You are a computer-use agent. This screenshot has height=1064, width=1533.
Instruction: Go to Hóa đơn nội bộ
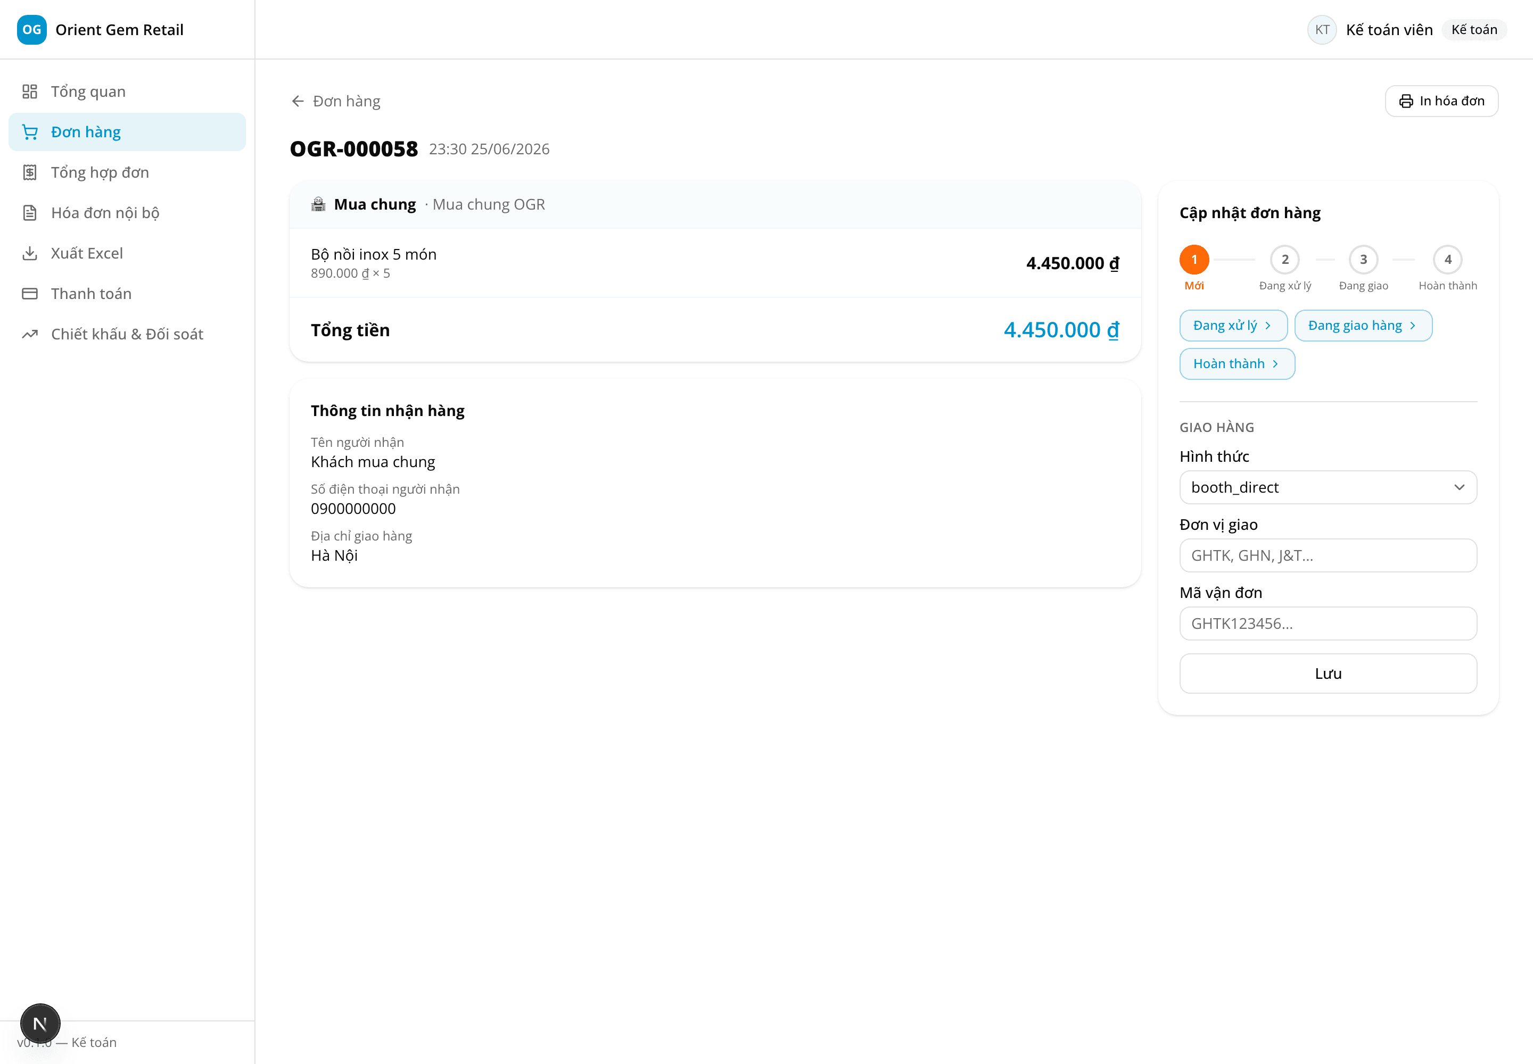pyautogui.click(x=127, y=213)
